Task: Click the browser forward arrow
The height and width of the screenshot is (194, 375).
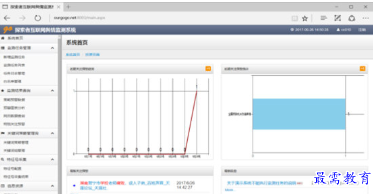Action: click(x=22, y=18)
